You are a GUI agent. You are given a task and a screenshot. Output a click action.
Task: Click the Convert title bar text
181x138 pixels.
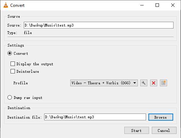(x=17, y=5)
